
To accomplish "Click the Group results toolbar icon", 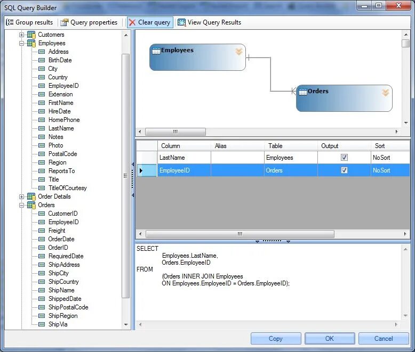I will click(10, 22).
